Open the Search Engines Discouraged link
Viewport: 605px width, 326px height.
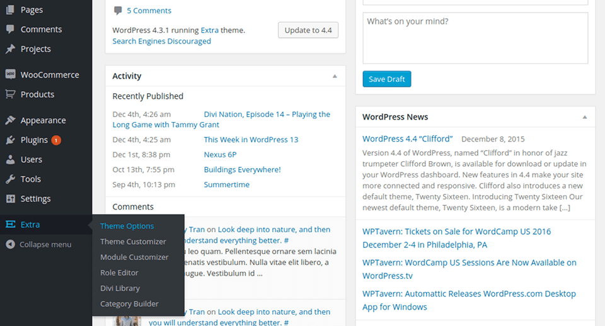[x=161, y=41]
